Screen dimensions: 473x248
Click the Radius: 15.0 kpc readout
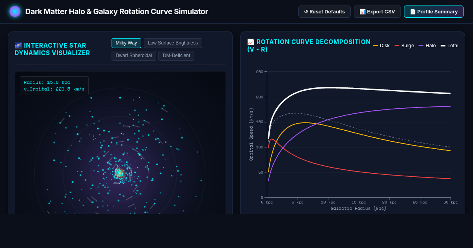(47, 82)
